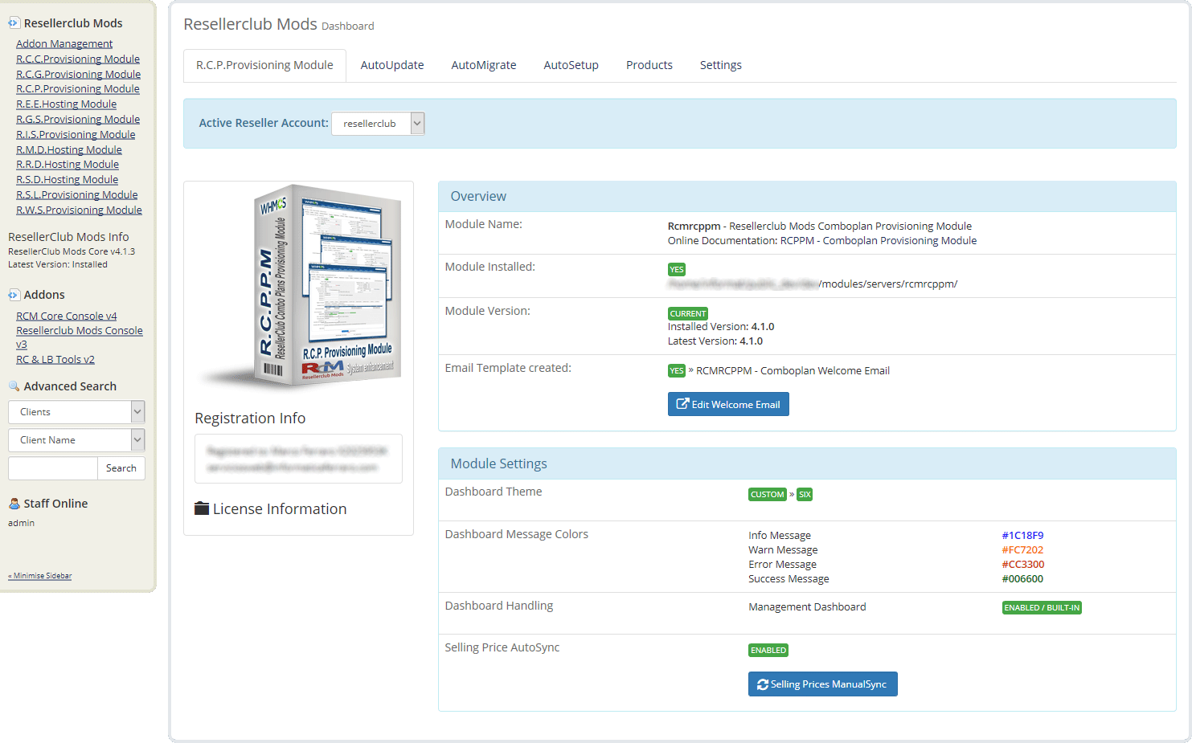This screenshot has width=1192, height=743.
Task: Click the Error Message color code #CC3300
Action: pos(1023,565)
